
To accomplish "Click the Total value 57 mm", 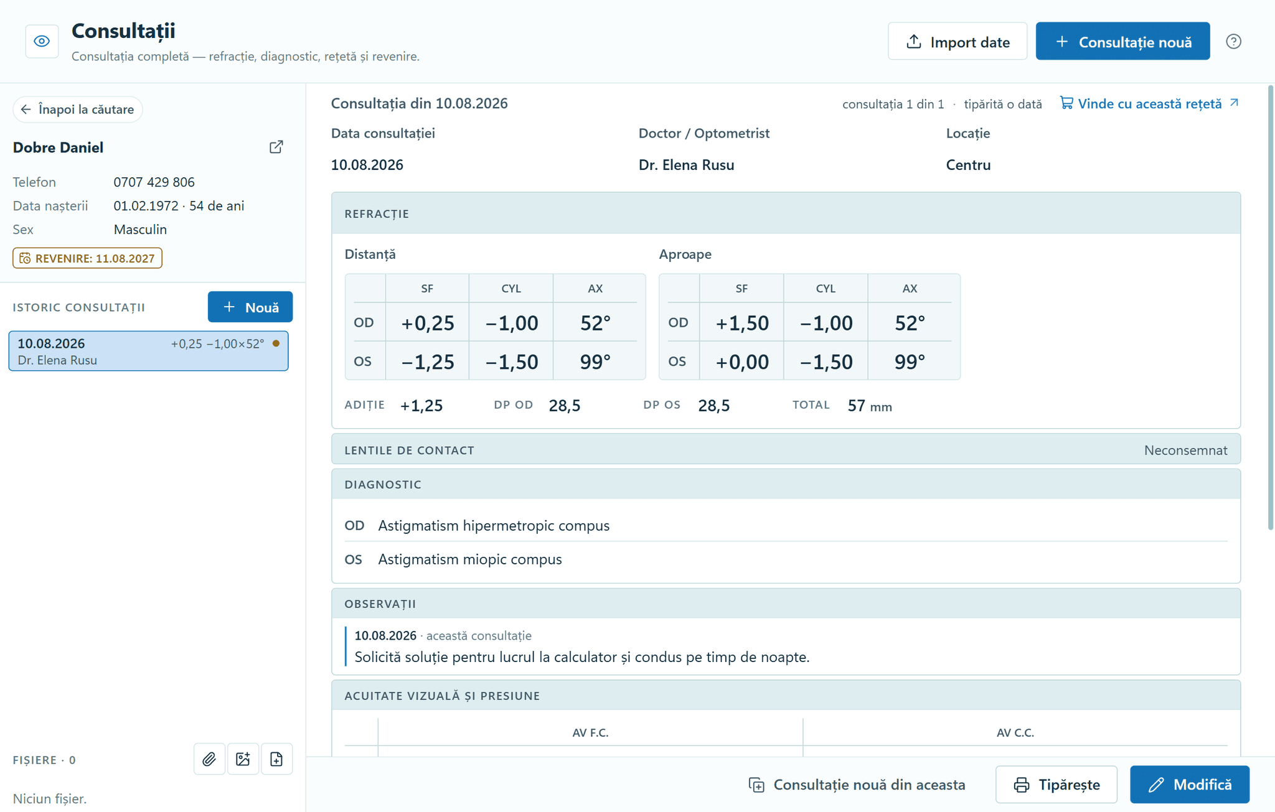I will click(x=870, y=406).
